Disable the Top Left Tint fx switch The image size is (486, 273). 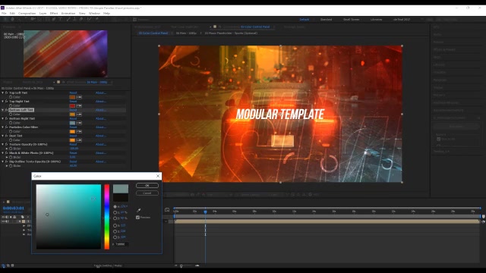point(7,93)
